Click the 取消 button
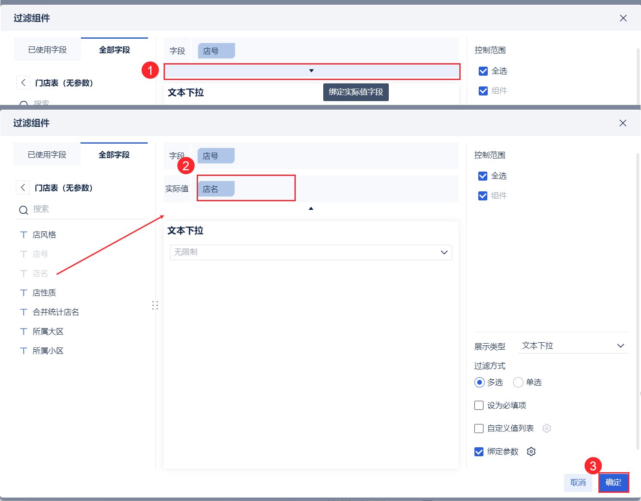 (x=578, y=483)
